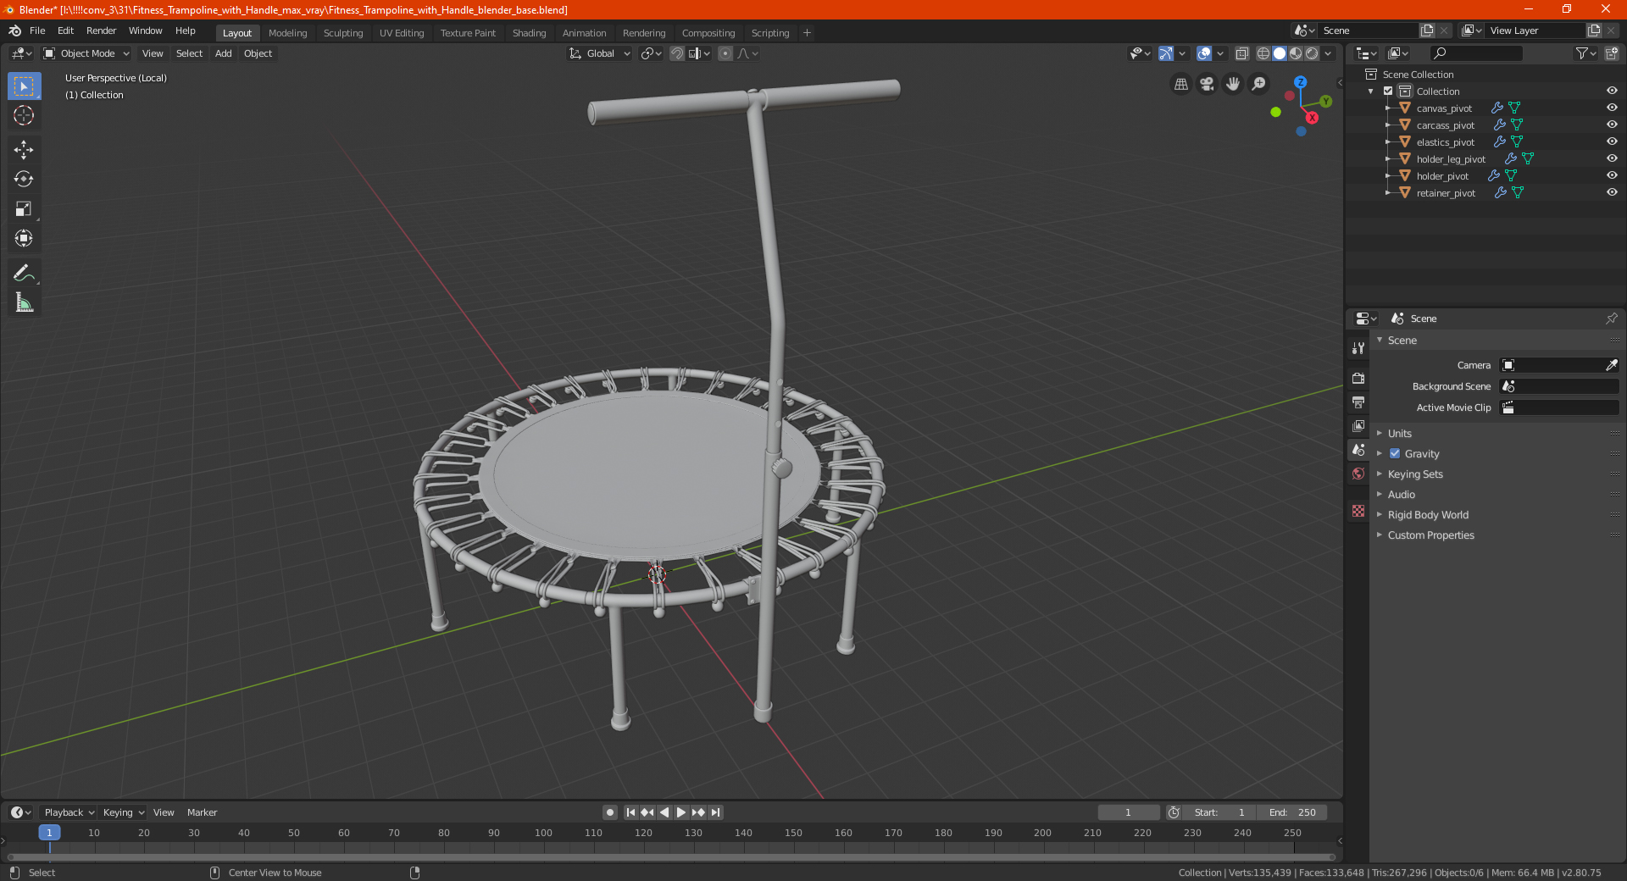Choose the Move tool
This screenshot has height=881, width=1627.
24,150
